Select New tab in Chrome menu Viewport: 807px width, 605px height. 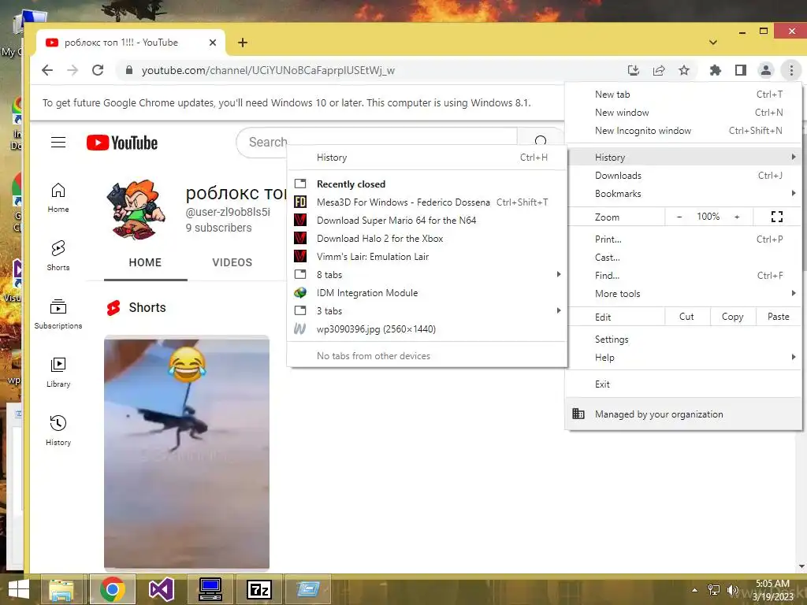coord(683,95)
